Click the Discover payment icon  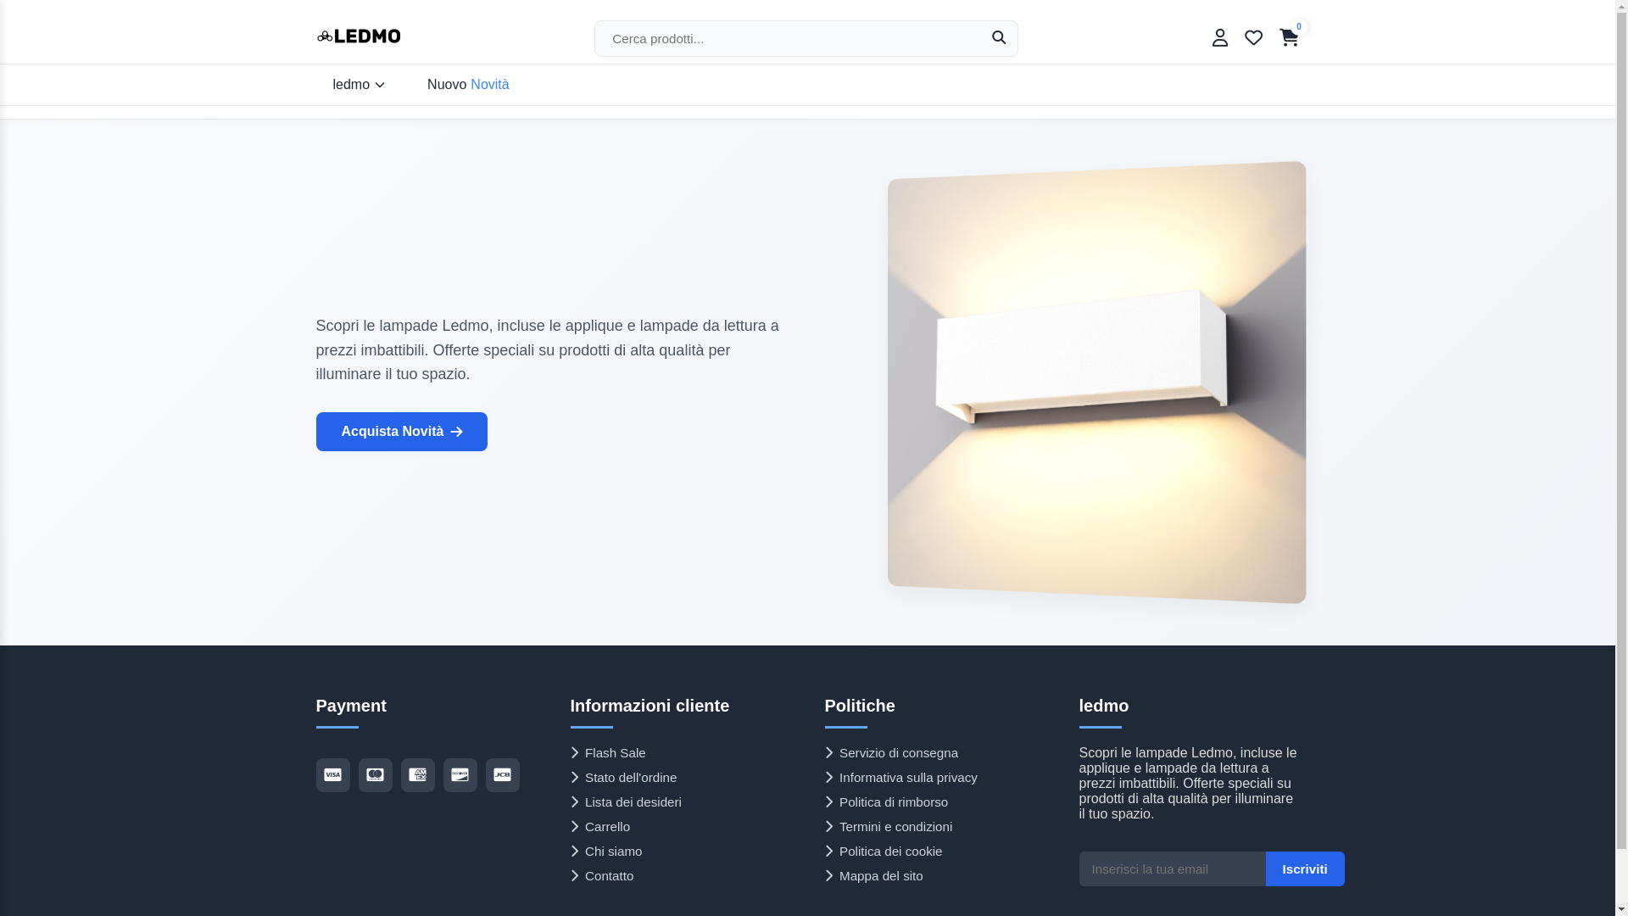pos(460,775)
